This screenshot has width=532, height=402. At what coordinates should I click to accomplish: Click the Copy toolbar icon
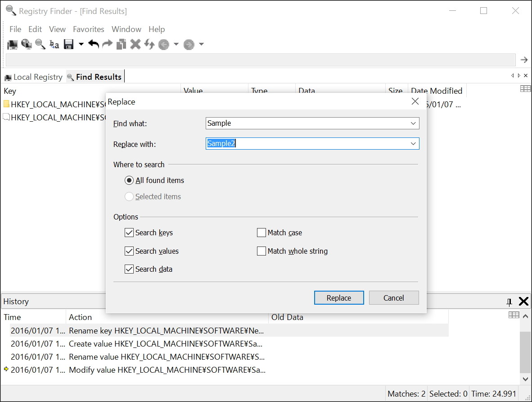click(121, 45)
